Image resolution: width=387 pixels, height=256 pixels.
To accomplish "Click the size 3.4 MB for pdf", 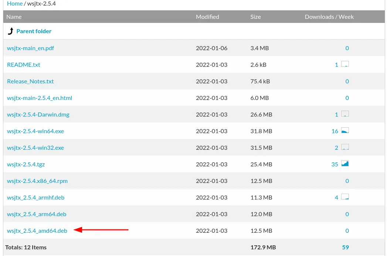I will click(259, 48).
